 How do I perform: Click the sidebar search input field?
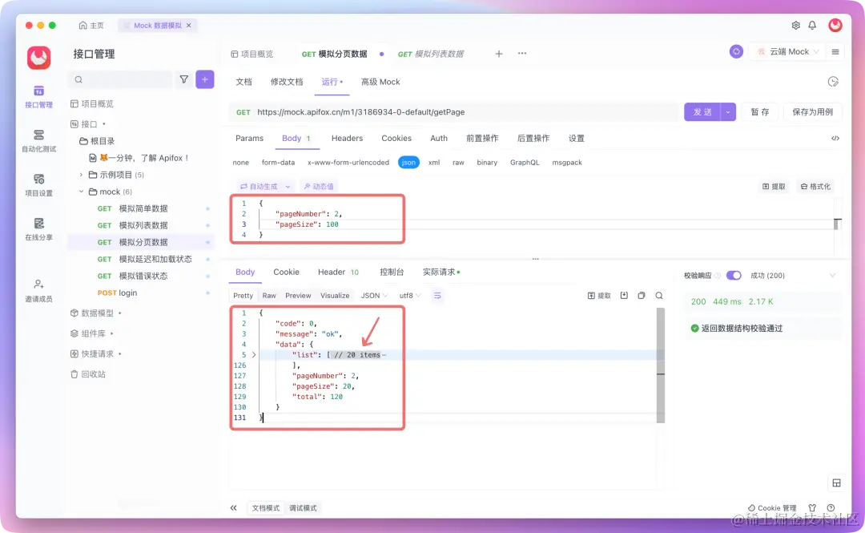coord(120,79)
